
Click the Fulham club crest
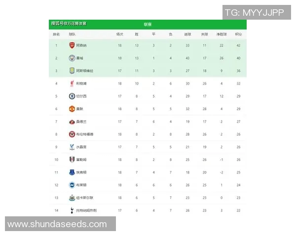tap(72, 159)
